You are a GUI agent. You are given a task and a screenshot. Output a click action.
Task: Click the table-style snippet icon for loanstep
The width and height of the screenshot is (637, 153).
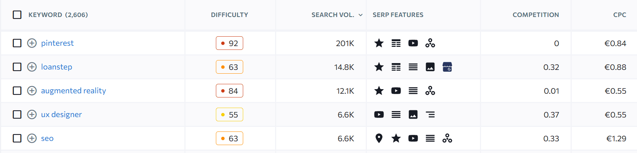[x=396, y=67]
